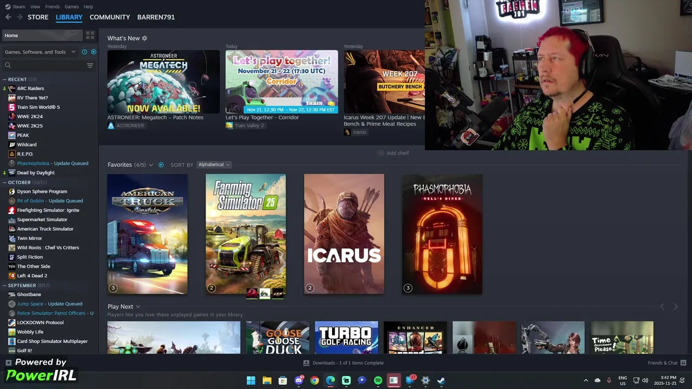Go forward with the navigation arrow
Image resolution: width=692 pixels, height=389 pixels.
(19, 17)
